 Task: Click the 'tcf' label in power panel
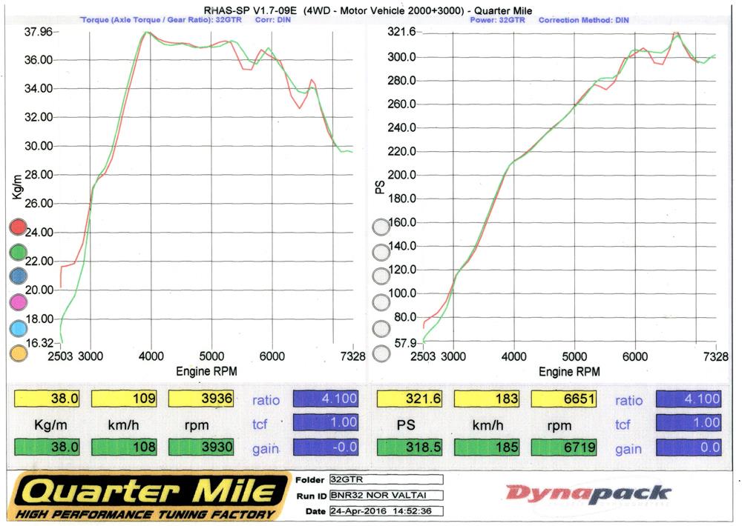coord(623,425)
